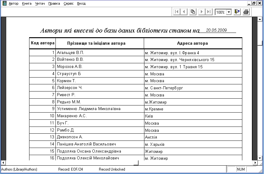Go to last page of report
Image resolution: width=264 pixels, height=174 pixels.
(209, 12)
